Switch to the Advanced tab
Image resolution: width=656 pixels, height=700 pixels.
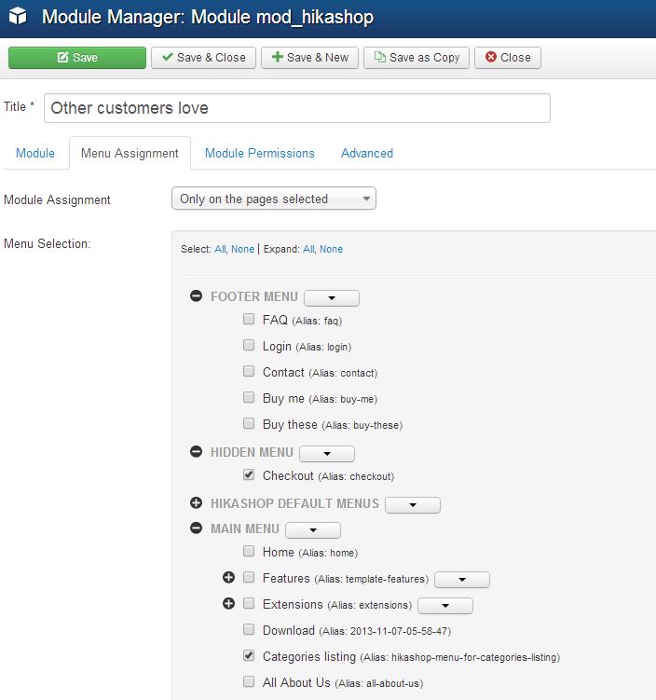367,153
